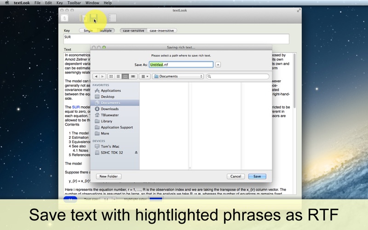Click the New Folder button
368x230 pixels.
pos(109,177)
